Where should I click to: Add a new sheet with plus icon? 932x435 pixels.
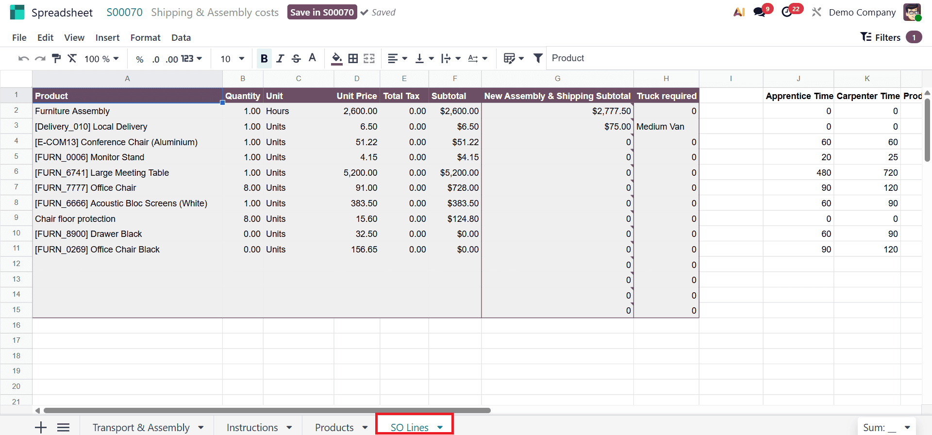[41, 427]
